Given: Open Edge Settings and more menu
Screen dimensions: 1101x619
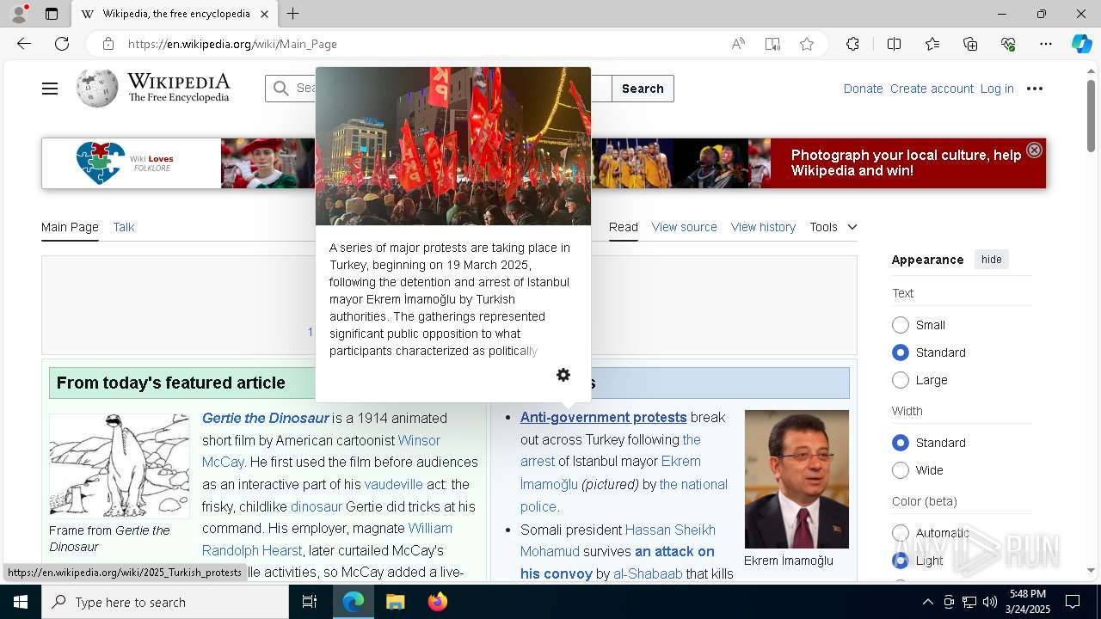Looking at the screenshot, I should click(x=1046, y=44).
